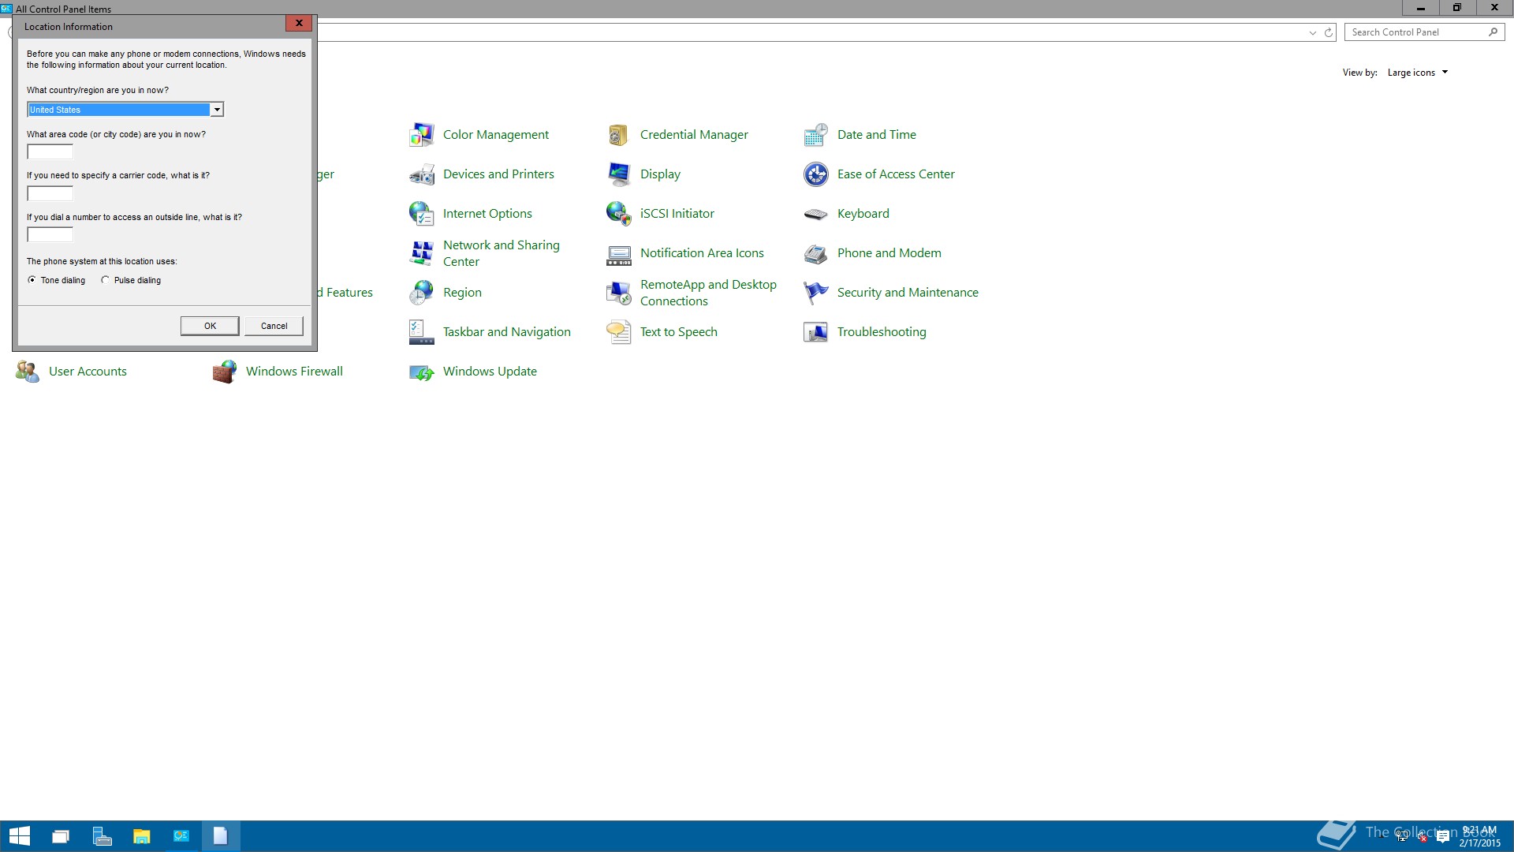Image resolution: width=1514 pixels, height=852 pixels.
Task: Click the taskbar clock showing 2/17/2015
Action: coord(1479,837)
